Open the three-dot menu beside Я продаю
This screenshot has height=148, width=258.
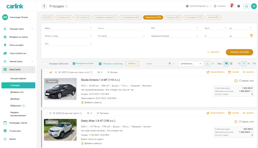point(44,6)
